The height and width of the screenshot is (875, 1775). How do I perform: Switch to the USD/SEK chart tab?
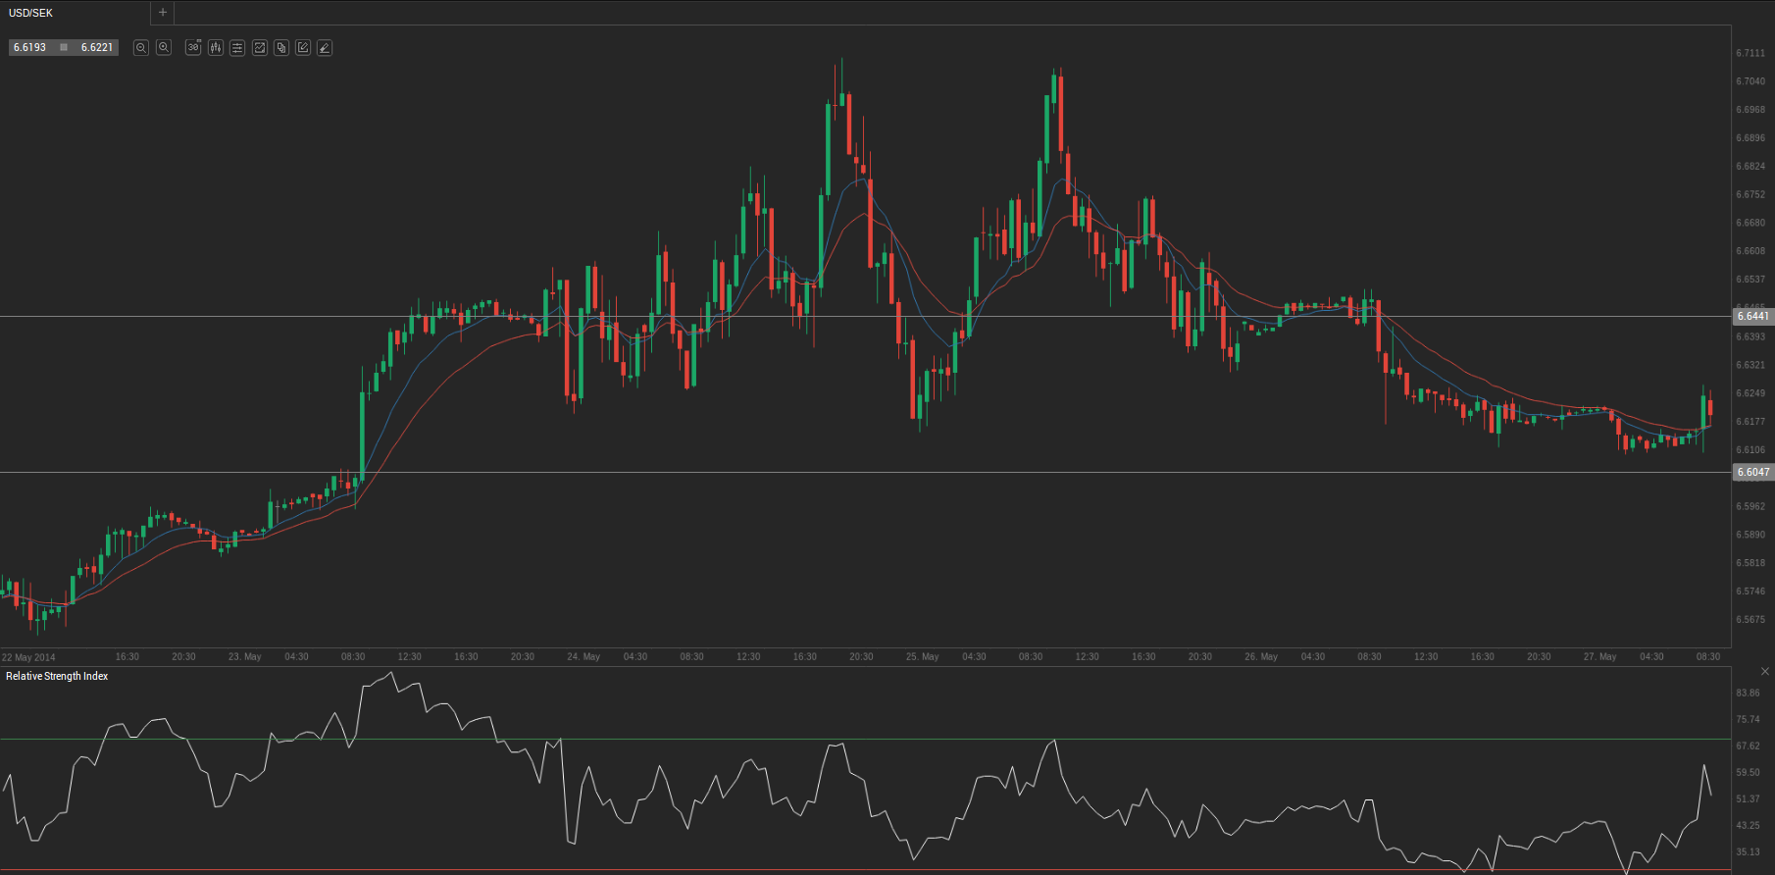pos(31,13)
